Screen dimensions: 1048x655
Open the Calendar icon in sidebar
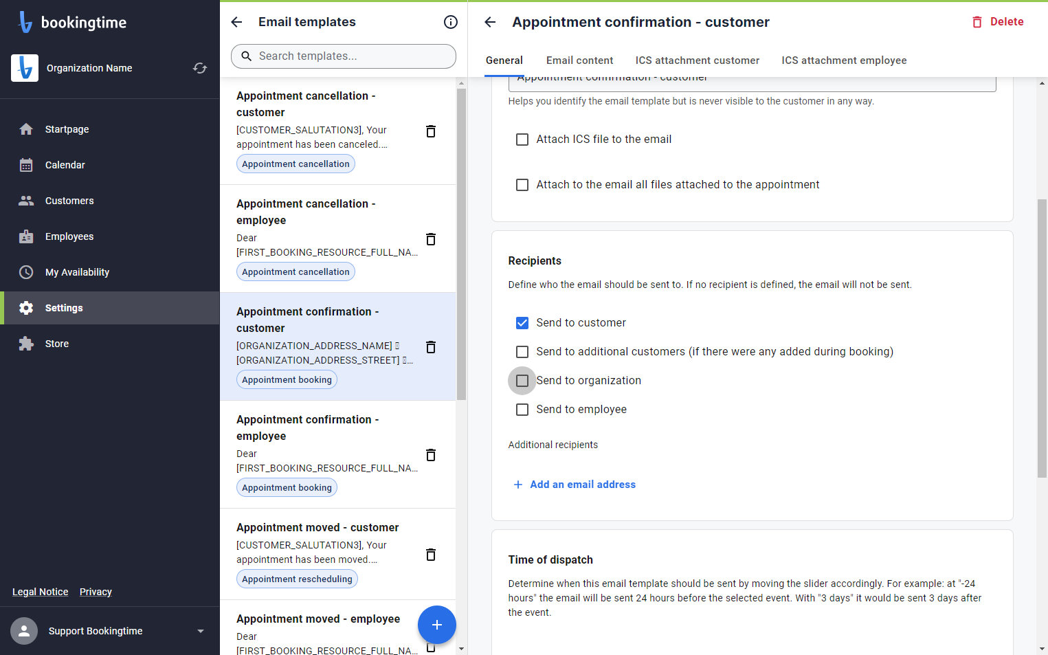[x=26, y=165]
